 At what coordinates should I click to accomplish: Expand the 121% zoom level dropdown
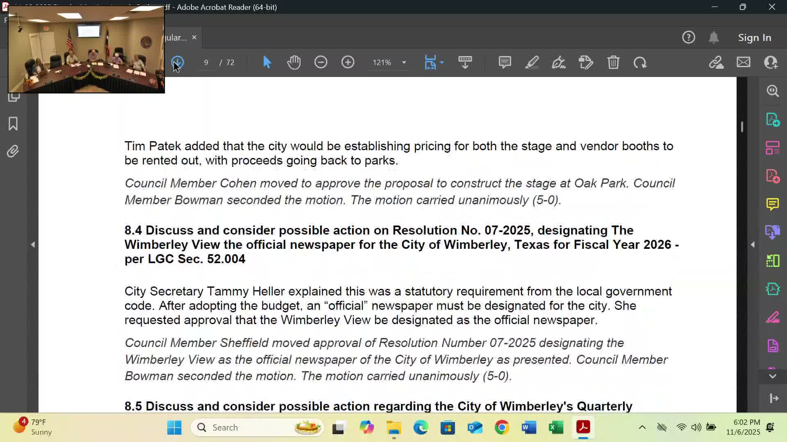(404, 62)
